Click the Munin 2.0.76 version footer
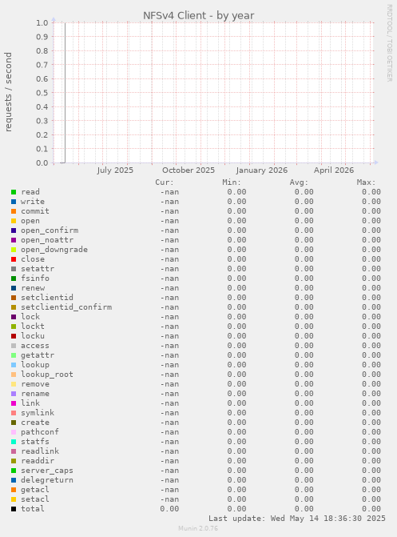The image size is (397, 537). (198, 528)
